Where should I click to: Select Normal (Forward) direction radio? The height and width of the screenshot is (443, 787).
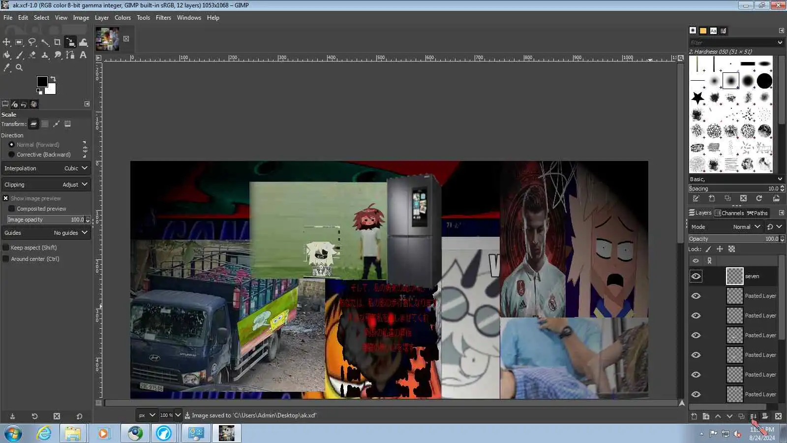tap(11, 145)
